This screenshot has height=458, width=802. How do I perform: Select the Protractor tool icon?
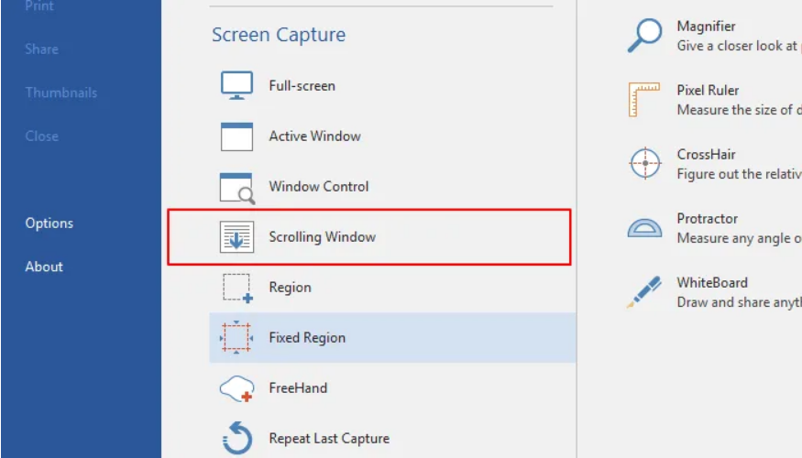(x=644, y=227)
